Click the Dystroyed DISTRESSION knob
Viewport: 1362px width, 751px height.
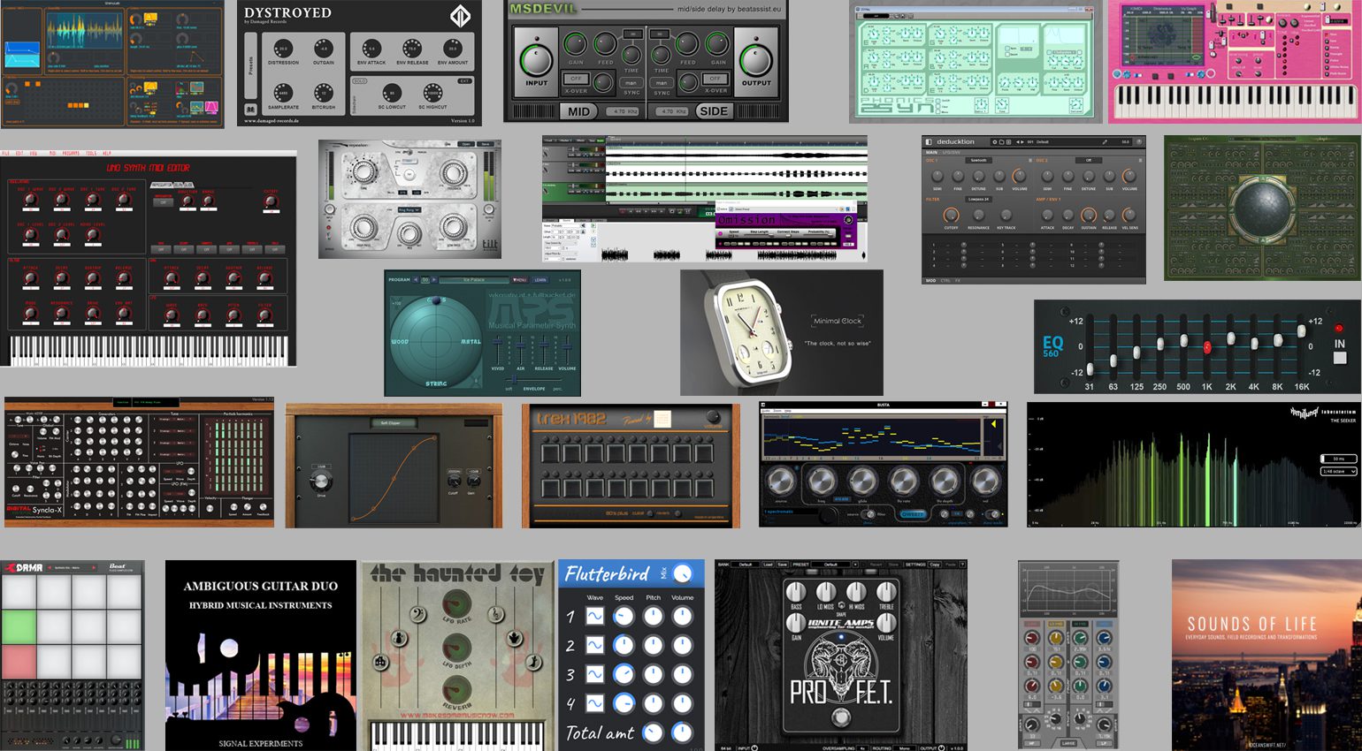283,49
